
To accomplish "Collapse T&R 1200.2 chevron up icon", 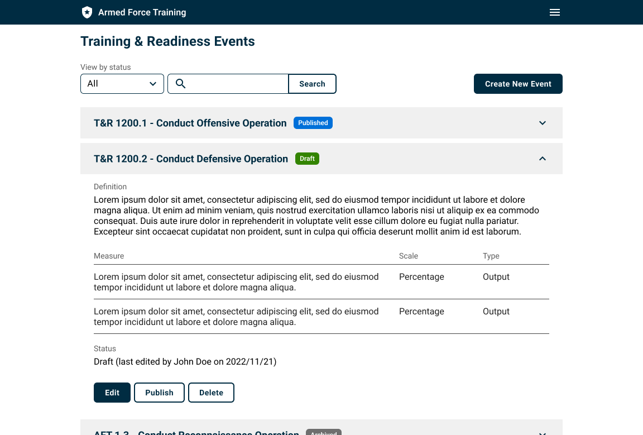I will 542,159.
